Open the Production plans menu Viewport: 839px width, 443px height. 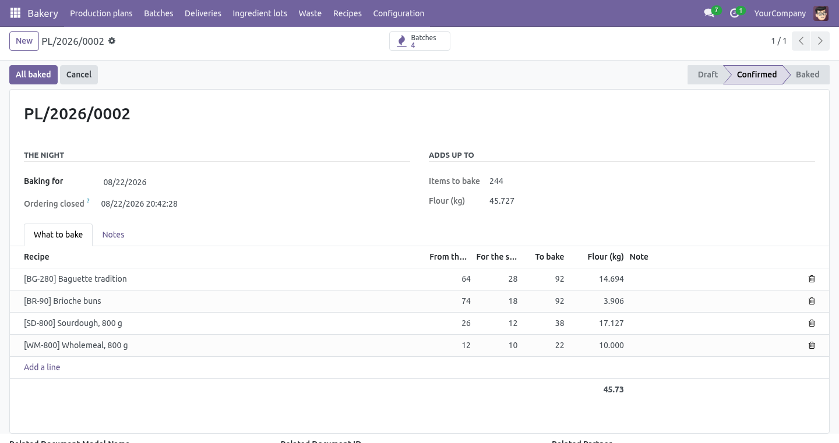[x=101, y=13]
